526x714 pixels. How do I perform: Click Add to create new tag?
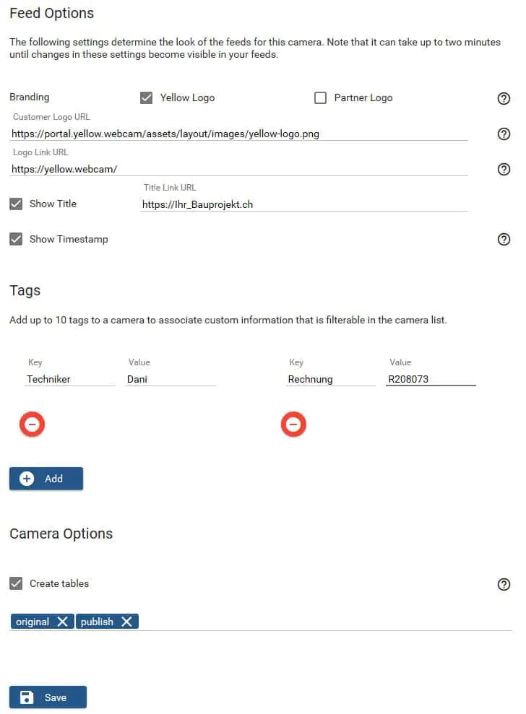[x=46, y=479]
